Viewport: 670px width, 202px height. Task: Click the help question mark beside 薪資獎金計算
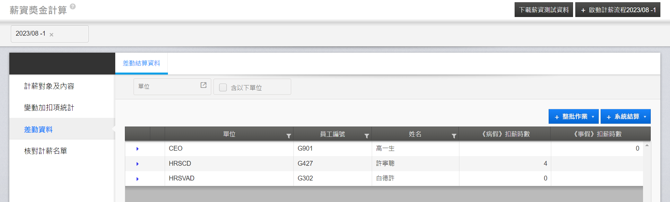click(73, 6)
